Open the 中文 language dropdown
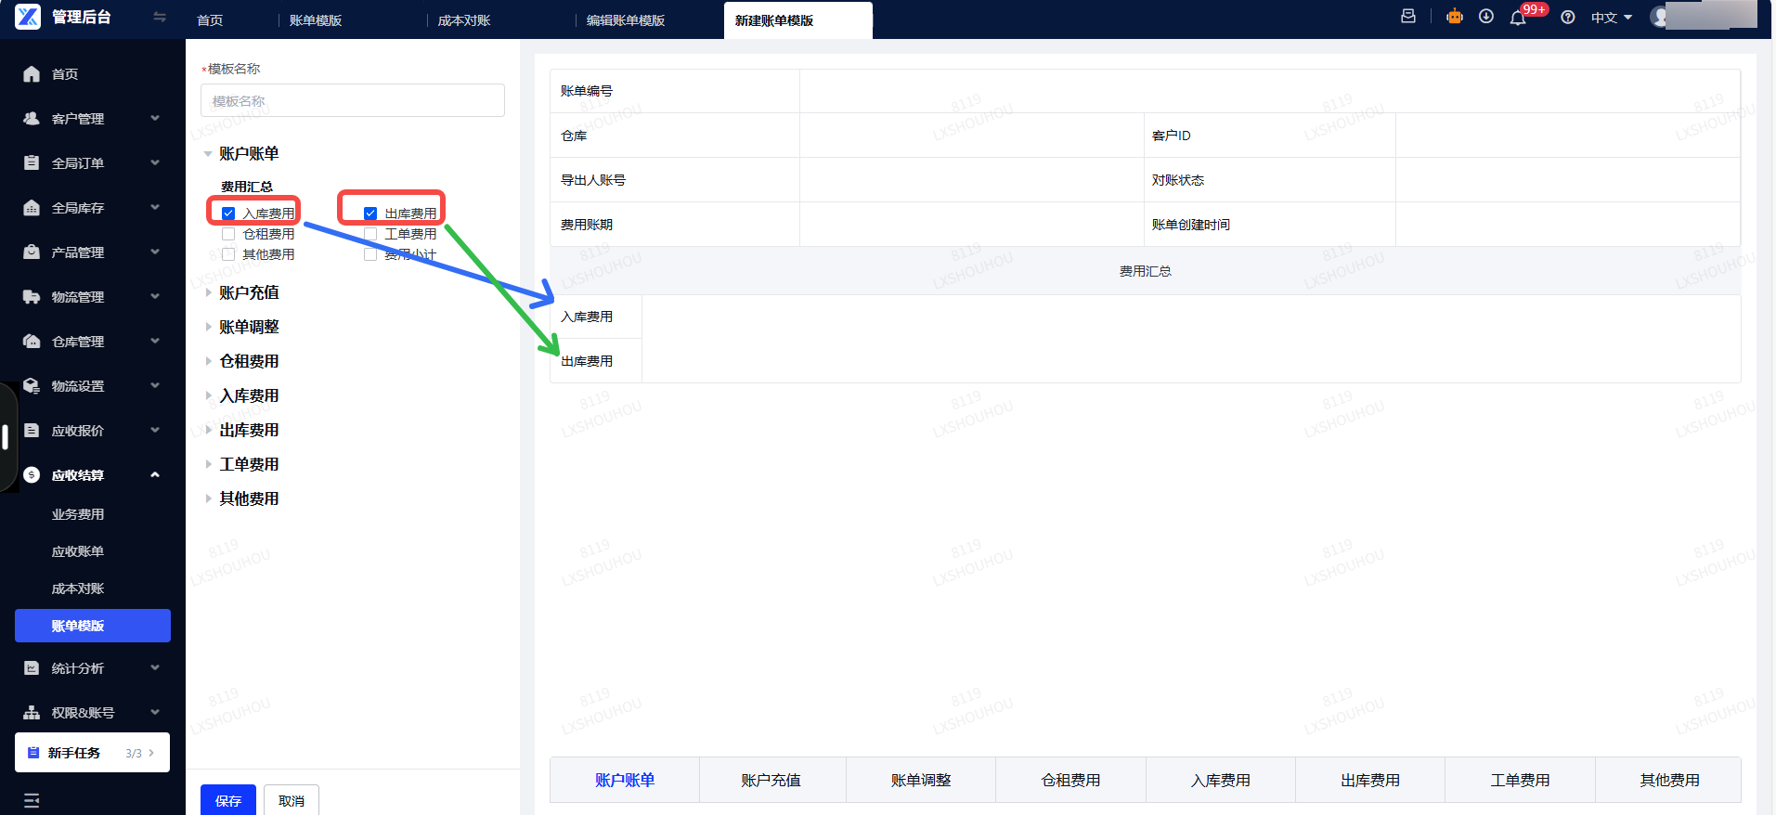This screenshot has height=815, width=1776. (x=1611, y=18)
